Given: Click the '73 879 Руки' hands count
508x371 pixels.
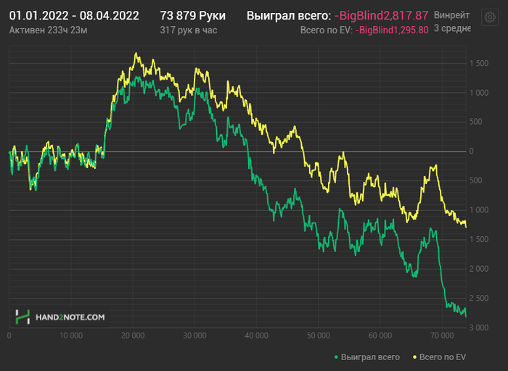Looking at the screenshot, I should [x=193, y=15].
